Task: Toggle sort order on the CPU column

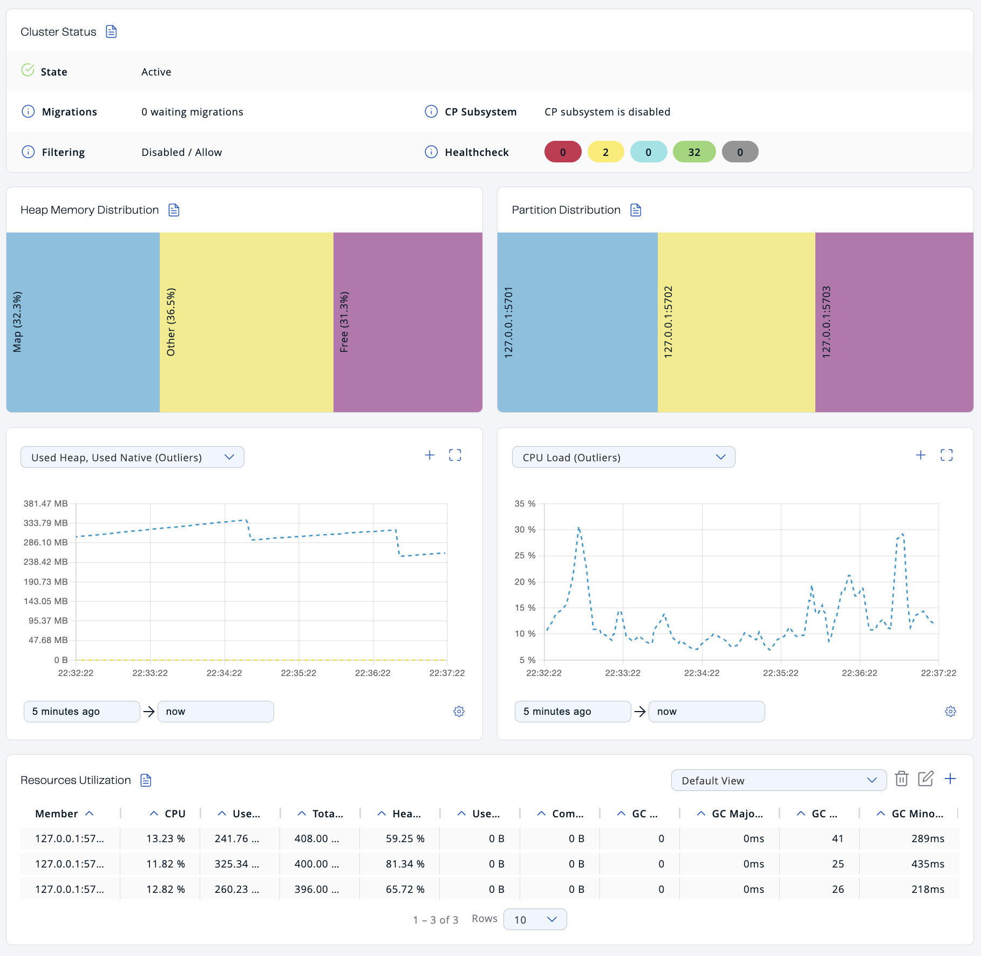Action: pyautogui.click(x=154, y=813)
